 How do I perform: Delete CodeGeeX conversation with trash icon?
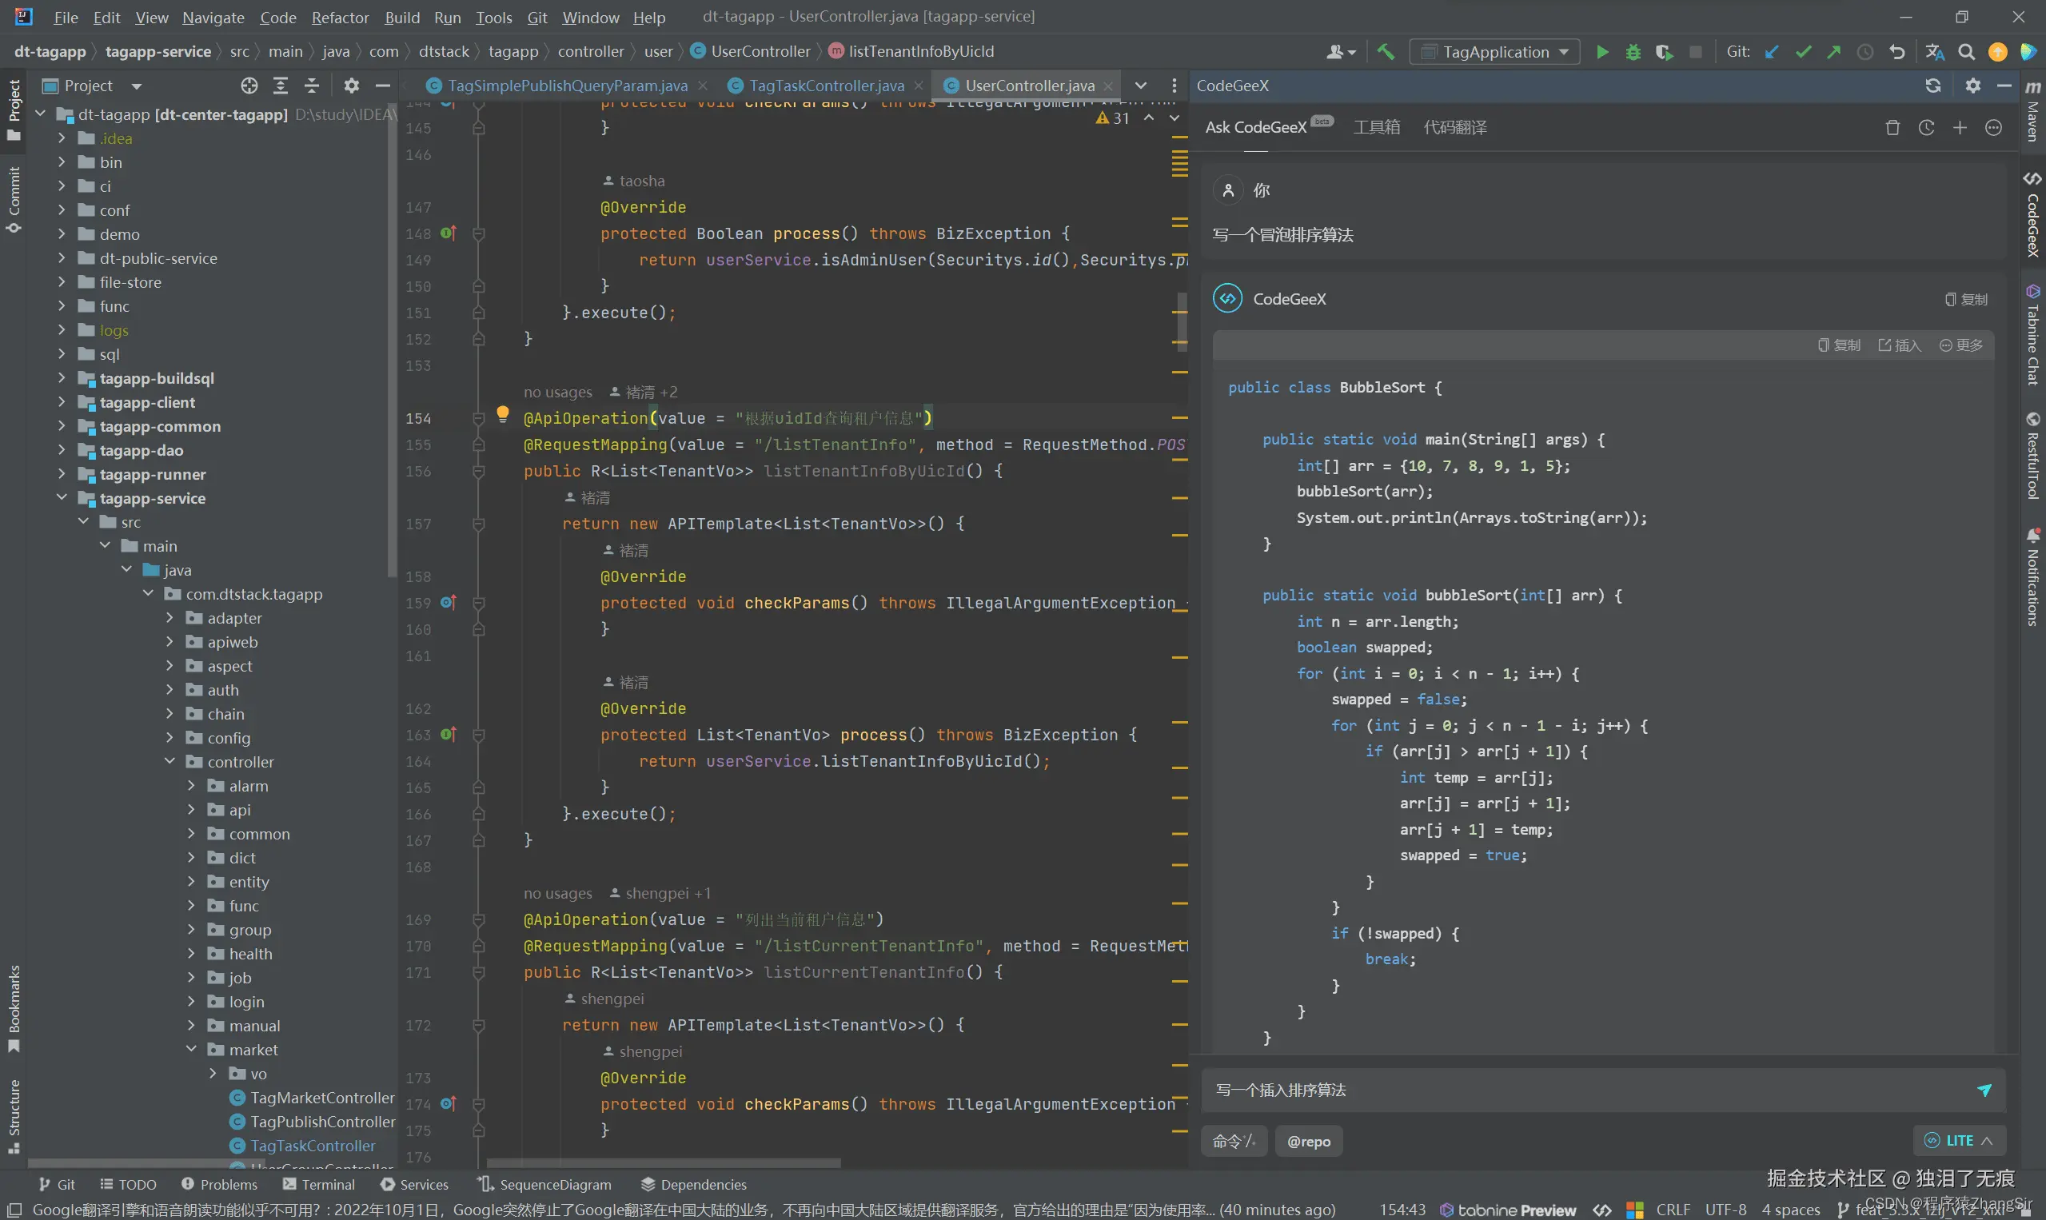coord(1892,127)
